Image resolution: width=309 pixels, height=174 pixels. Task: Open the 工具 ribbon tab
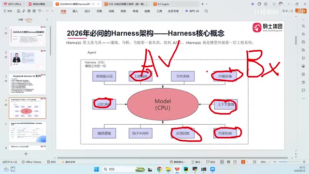click(x=159, y=11)
